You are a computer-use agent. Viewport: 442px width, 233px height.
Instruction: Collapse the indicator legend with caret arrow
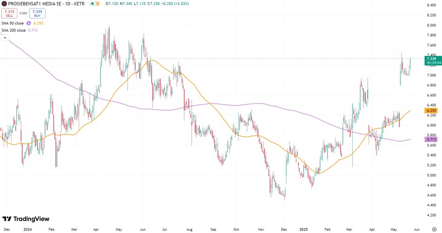5,38
